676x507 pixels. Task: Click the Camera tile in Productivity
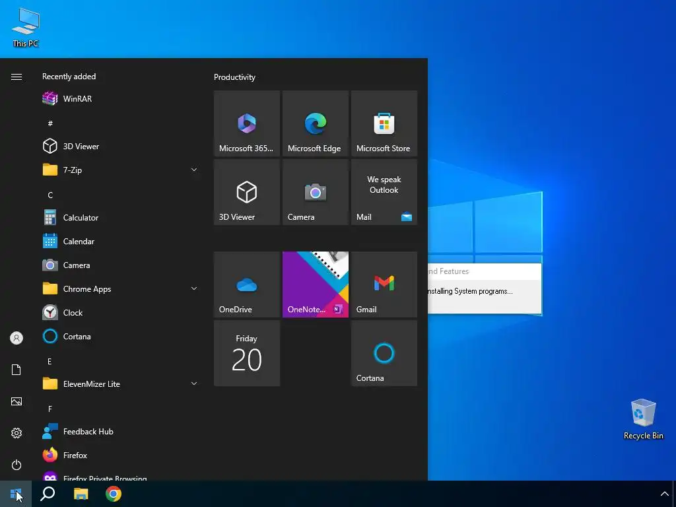click(315, 192)
